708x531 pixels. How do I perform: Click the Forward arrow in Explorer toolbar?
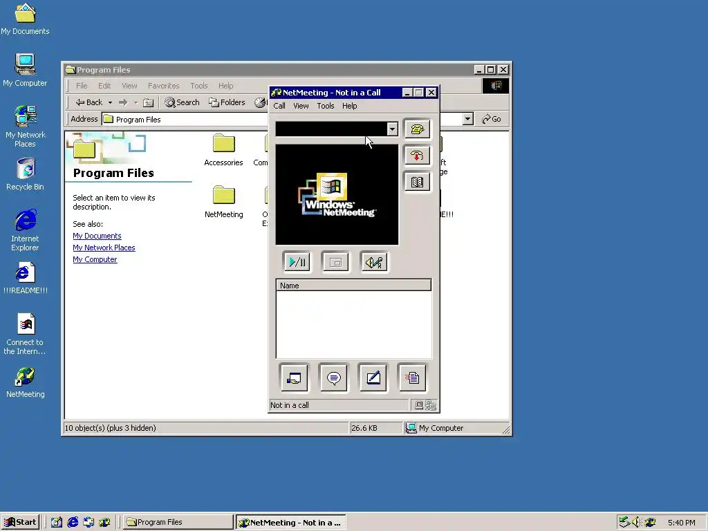coord(123,102)
